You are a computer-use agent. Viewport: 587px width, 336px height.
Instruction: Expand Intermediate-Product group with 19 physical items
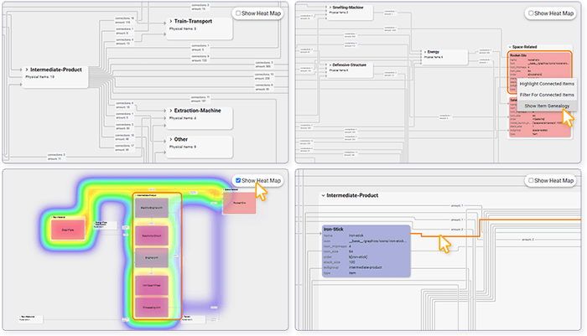click(27, 70)
